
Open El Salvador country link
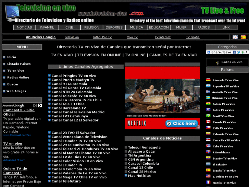coord(220,165)
